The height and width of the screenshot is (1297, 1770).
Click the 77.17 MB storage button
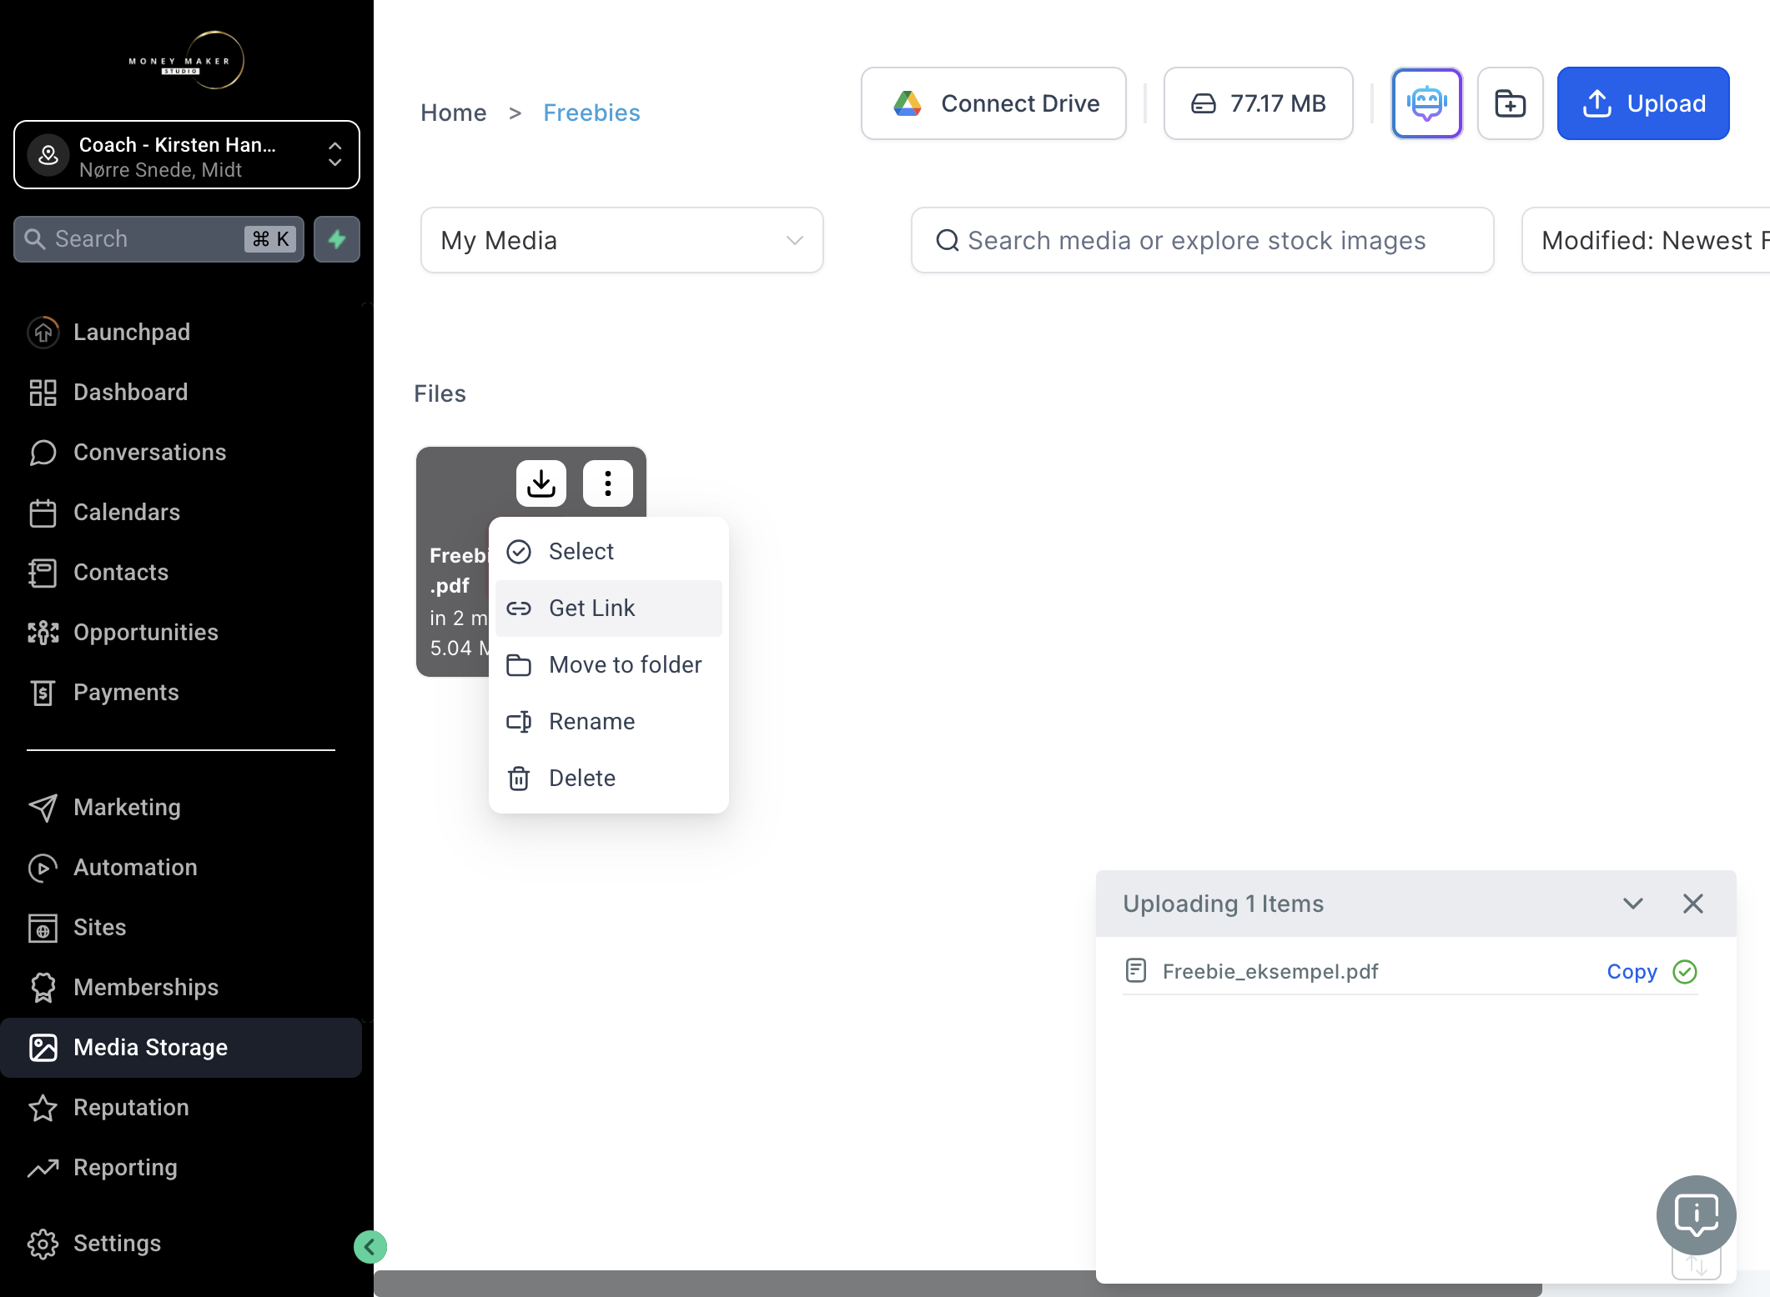[x=1258, y=103]
